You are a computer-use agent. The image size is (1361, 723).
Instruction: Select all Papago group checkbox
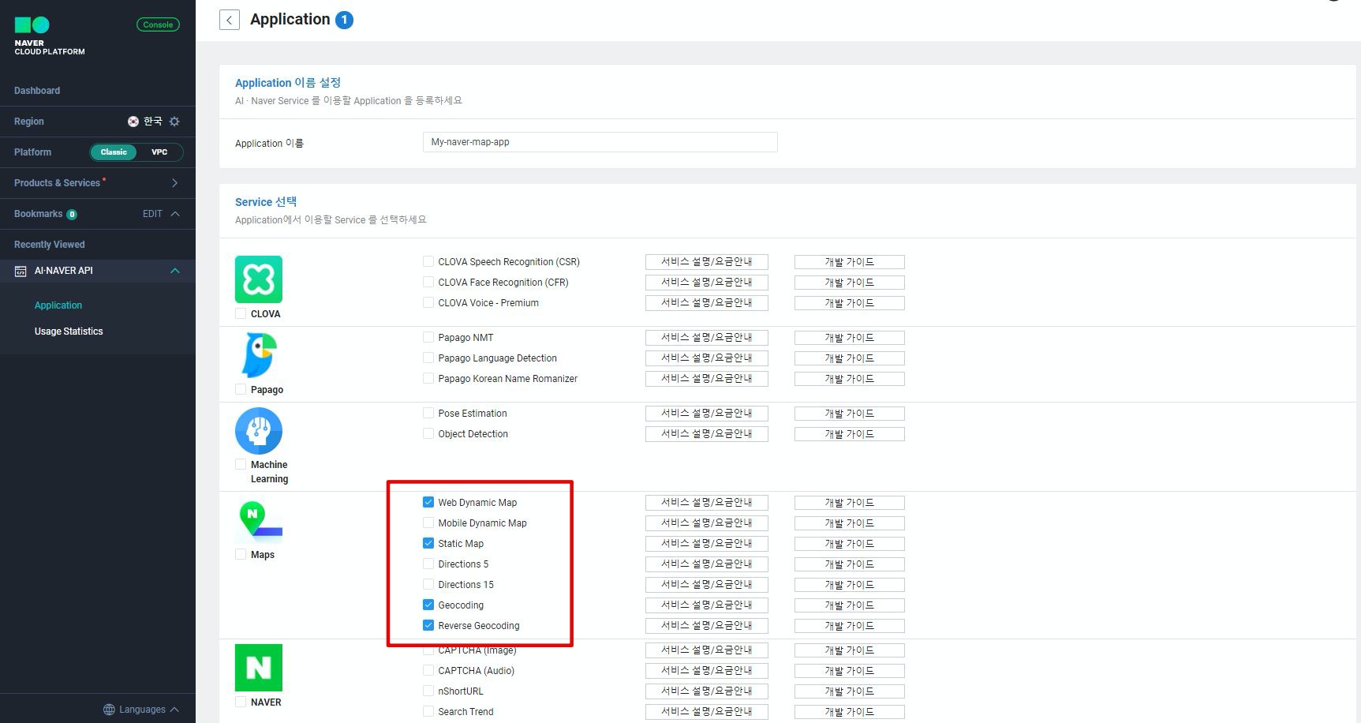[x=241, y=389]
